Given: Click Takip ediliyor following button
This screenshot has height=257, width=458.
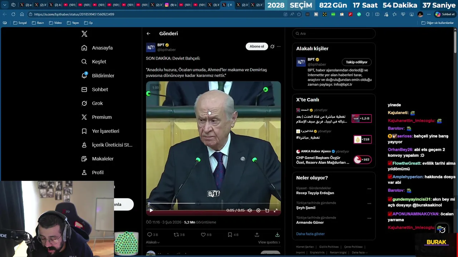Looking at the screenshot, I should tap(356, 62).
